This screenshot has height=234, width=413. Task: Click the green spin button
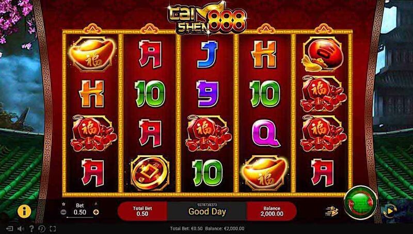(360, 203)
